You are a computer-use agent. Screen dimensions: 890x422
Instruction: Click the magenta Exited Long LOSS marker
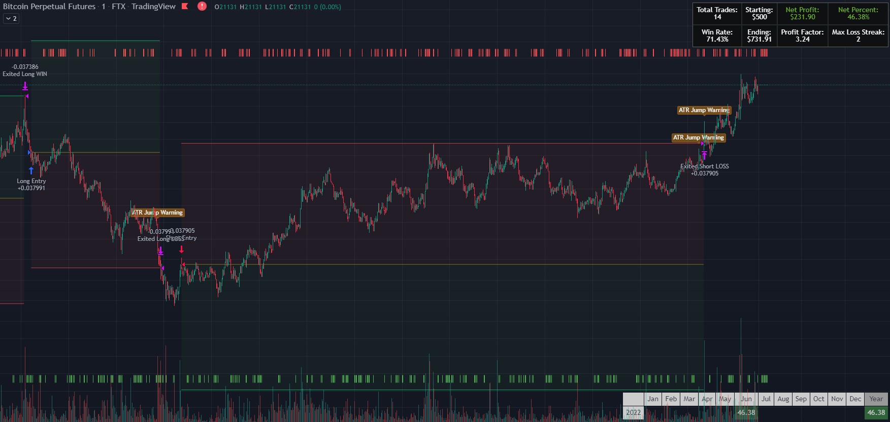[x=160, y=251]
